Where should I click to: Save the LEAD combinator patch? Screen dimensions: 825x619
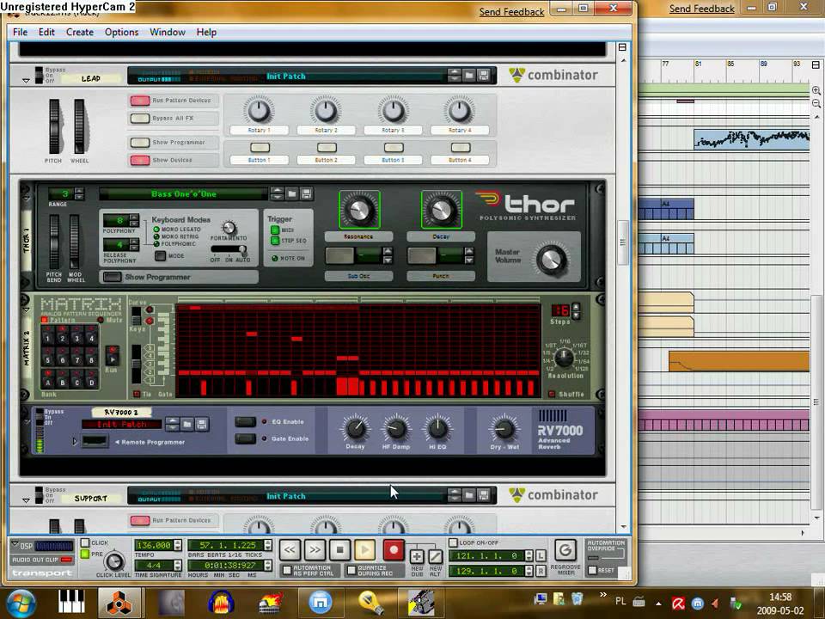point(484,76)
